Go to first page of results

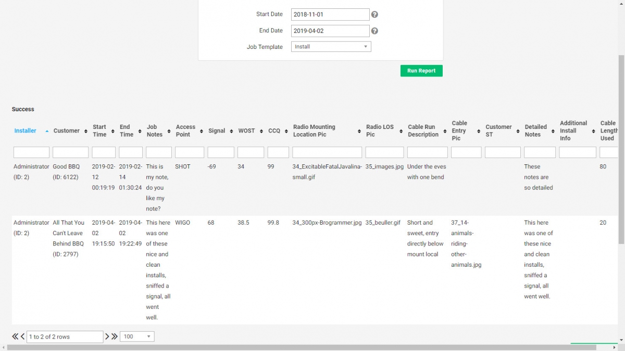15,336
